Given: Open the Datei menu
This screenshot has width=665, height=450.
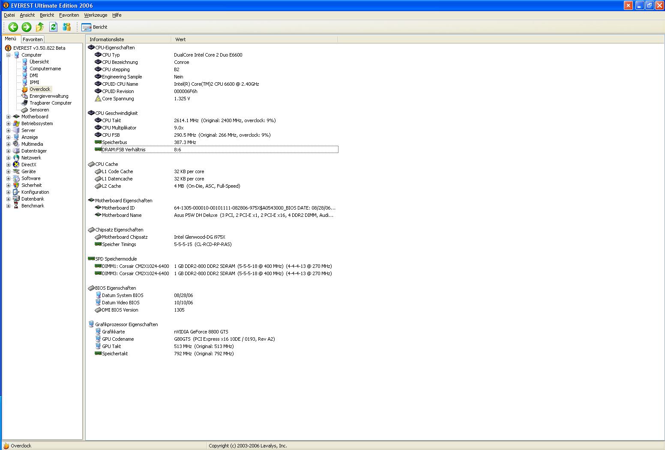Looking at the screenshot, I should (9, 15).
